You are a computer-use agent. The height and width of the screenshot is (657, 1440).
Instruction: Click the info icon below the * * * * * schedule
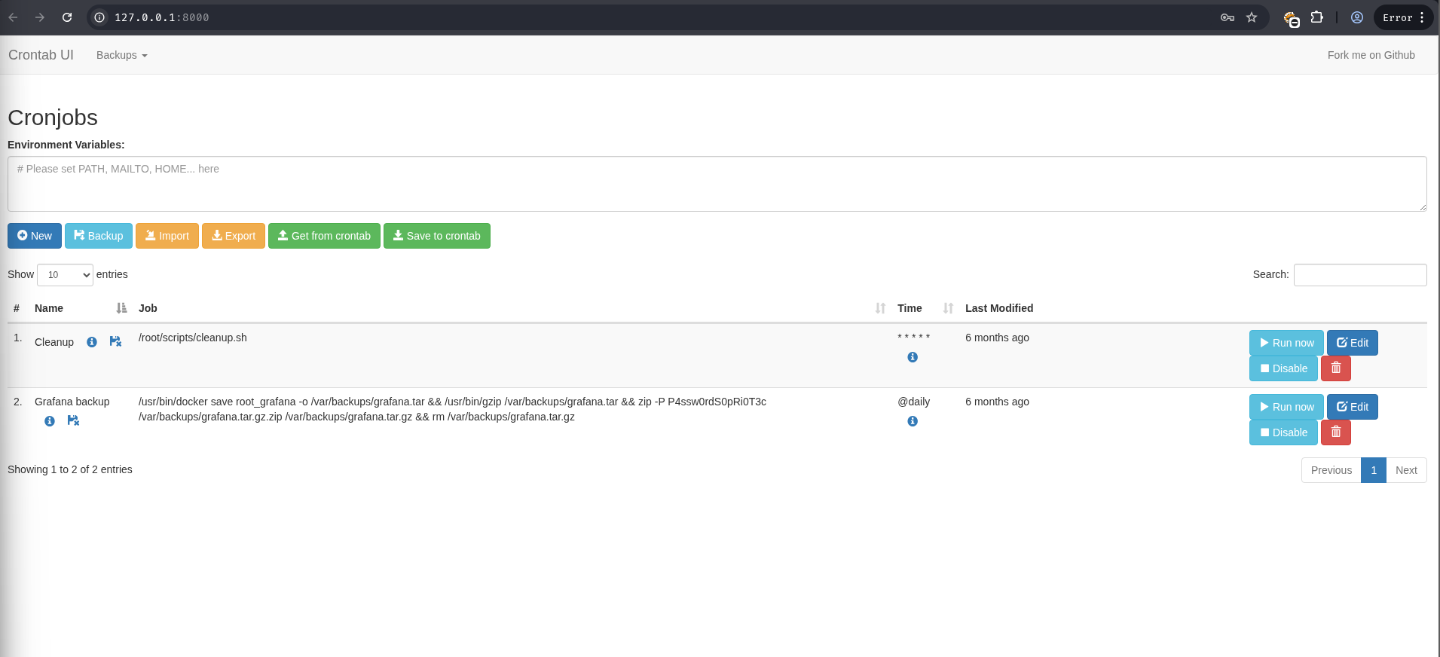coord(913,357)
